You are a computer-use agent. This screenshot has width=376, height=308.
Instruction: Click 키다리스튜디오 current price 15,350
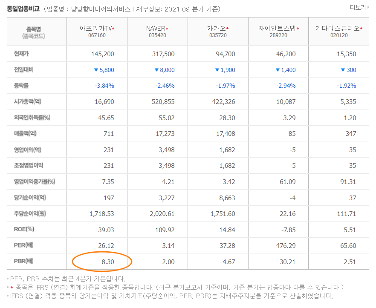tap(347, 54)
